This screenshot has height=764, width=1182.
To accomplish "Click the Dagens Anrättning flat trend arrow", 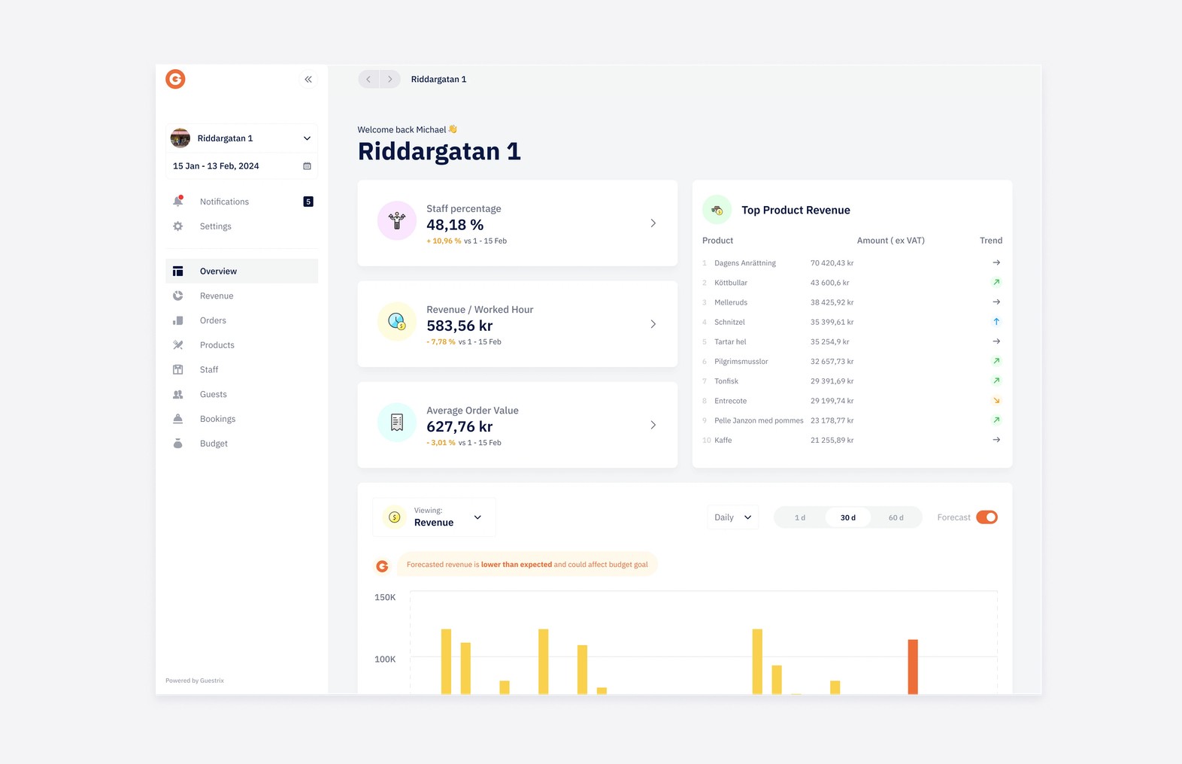I will pyautogui.click(x=996, y=262).
